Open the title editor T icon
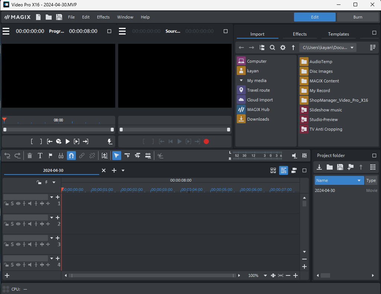 coord(40,156)
